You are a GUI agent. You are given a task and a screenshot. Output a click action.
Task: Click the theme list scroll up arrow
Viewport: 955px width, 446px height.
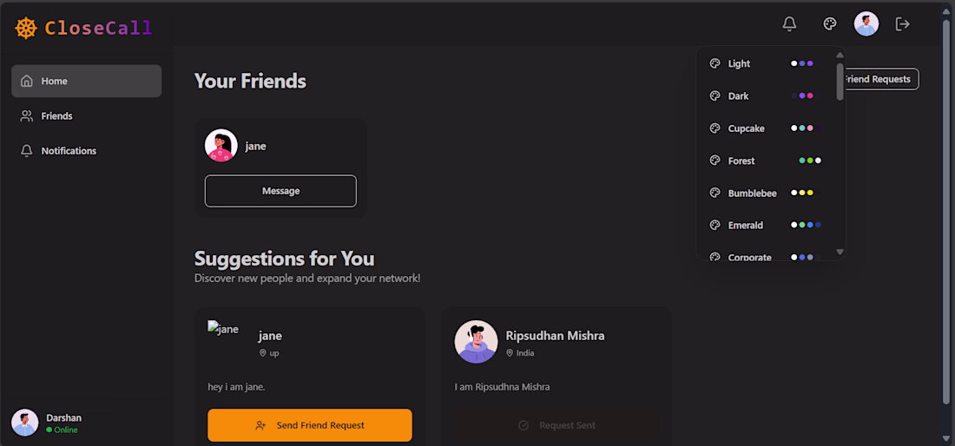pyautogui.click(x=840, y=55)
